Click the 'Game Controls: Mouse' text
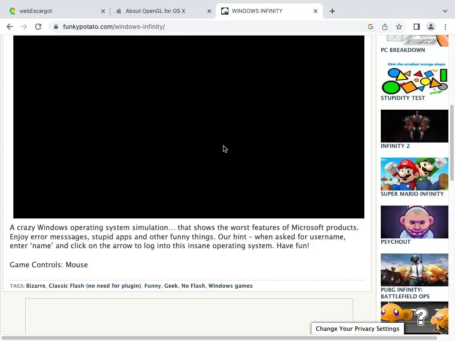The image size is (455, 341). pyautogui.click(x=49, y=265)
